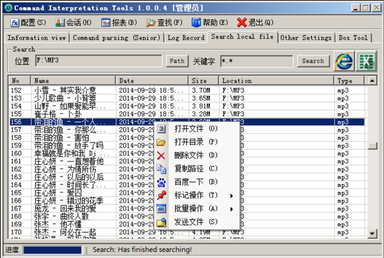Select the Search local file tab
This screenshot has height=258, width=384.
242,37
